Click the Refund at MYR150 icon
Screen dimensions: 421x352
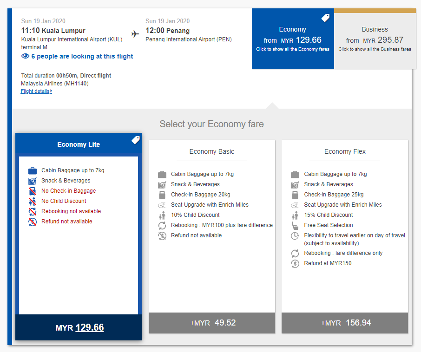(x=295, y=263)
